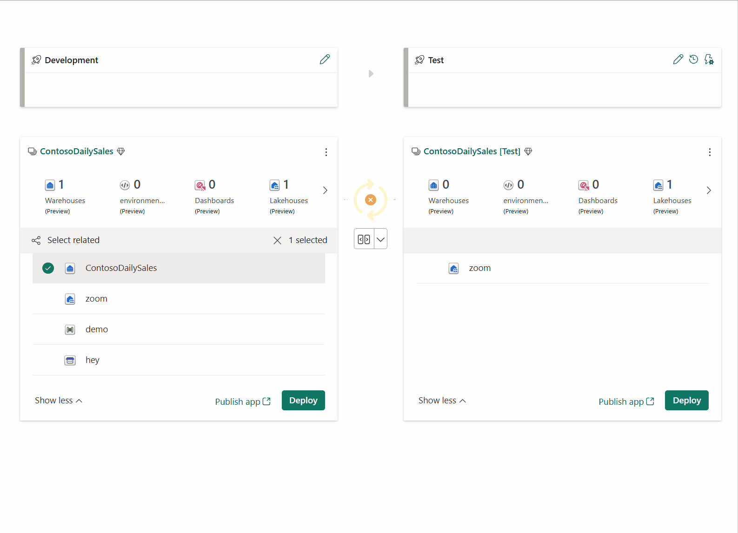This screenshot has height=533, width=738.
Task: Click the Development rocket icon
Action: [x=36, y=60]
